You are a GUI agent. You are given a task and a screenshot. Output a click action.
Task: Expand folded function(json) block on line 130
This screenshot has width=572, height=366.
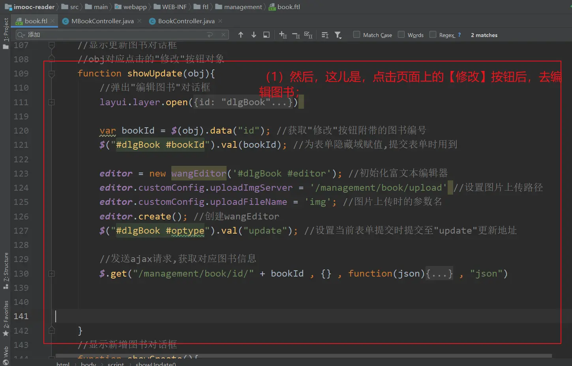(51, 273)
